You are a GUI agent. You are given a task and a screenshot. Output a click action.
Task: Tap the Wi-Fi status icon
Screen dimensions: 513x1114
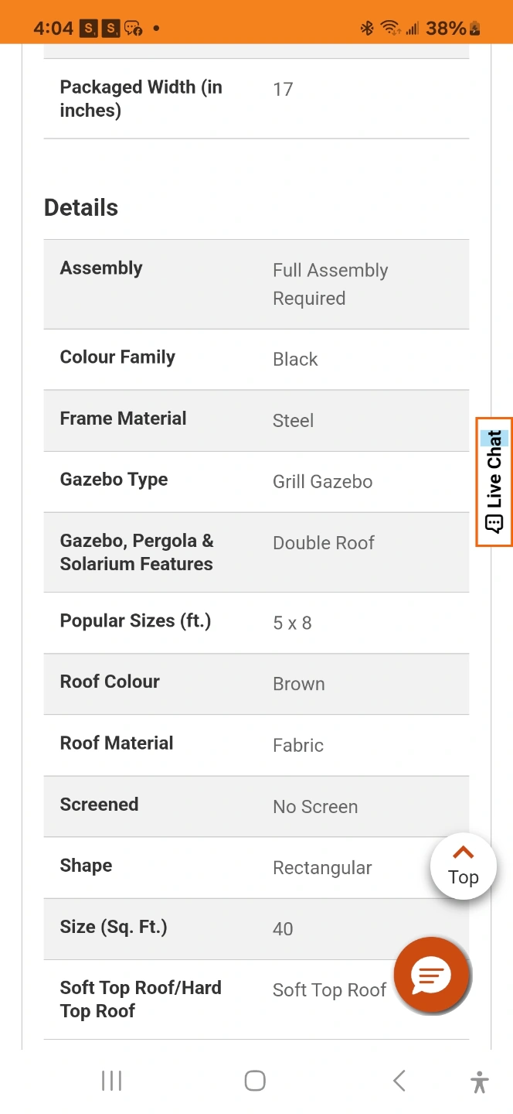point(391,29)
